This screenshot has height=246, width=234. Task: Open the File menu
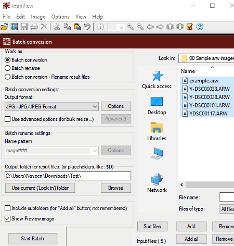(7, 17)
